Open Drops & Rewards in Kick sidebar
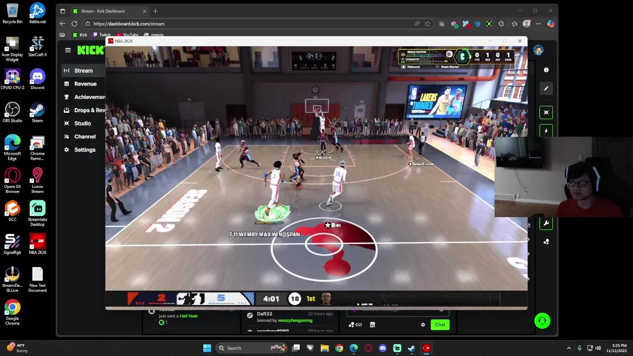Screen dimensions: 633x356 [83, 110]
